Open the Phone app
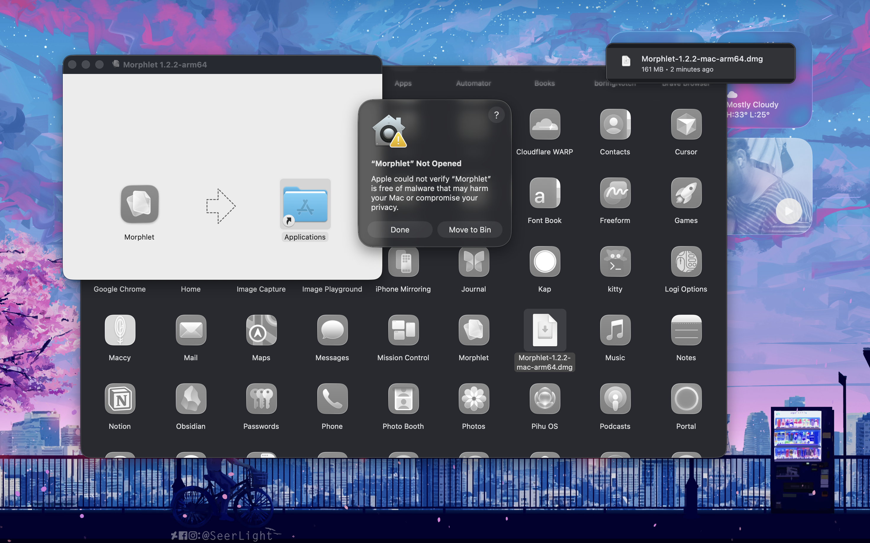This screenshot has width=870, height=543. 332,399
